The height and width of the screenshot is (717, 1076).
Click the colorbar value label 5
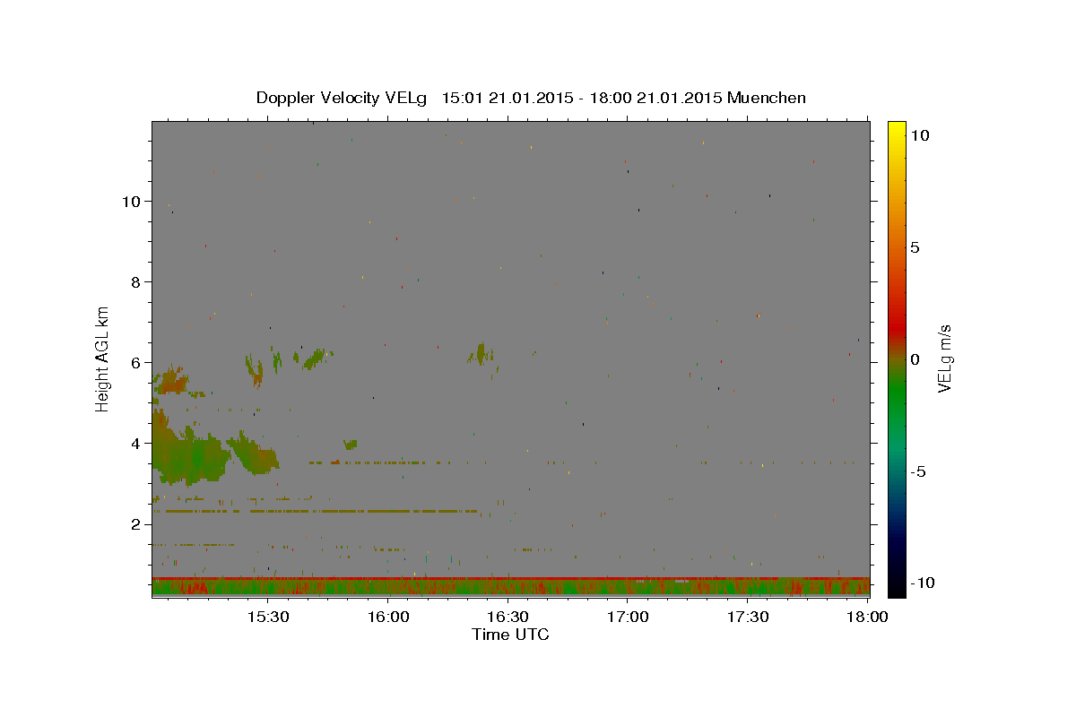point(915,247)
